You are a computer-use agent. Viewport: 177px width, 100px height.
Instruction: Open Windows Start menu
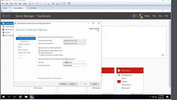pos(3,97)
